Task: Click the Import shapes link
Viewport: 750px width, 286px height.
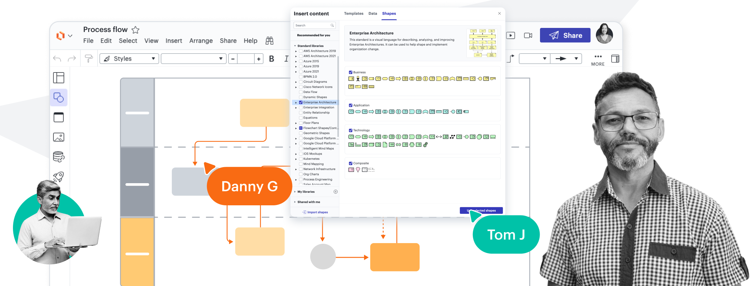Action: click(x=317, y=212)
